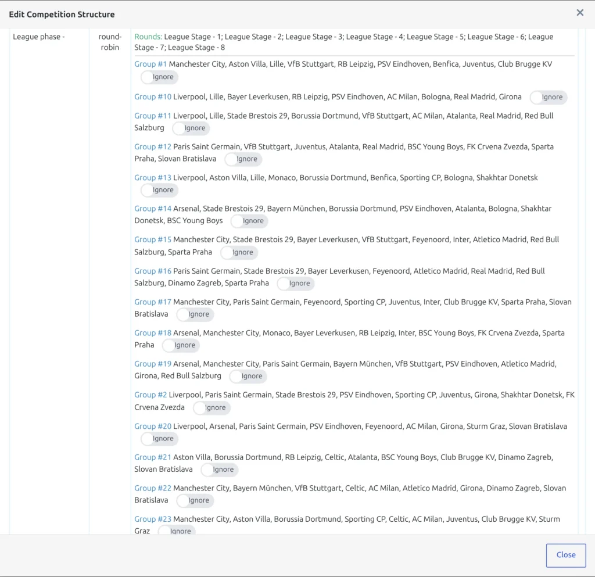The image size is (595, 577).
Task: Open the Group #1 link
Action: [150, 64]
